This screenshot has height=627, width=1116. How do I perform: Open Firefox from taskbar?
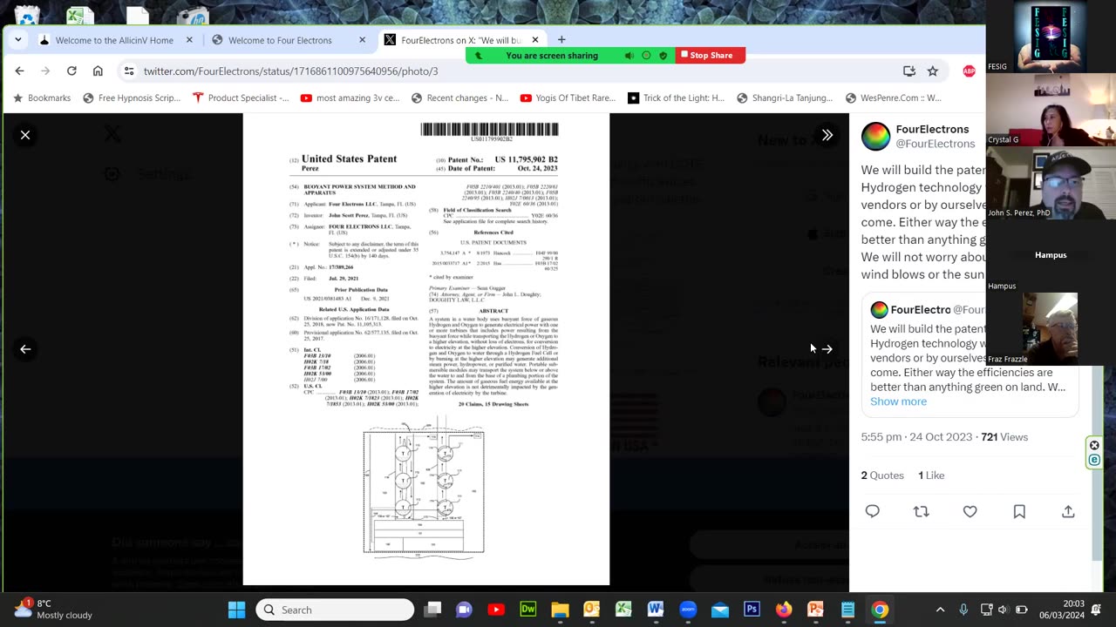[x=784, y=610]
